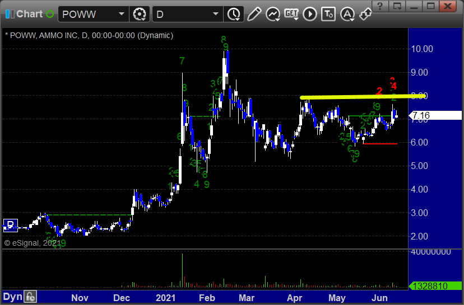Select the text annotation tool icon
This screenshot has width=464, height=305.
point(328,14)
